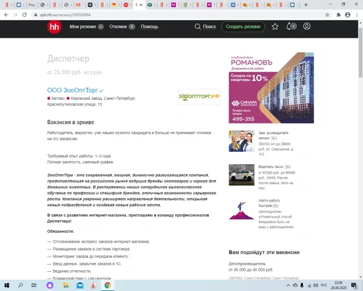Click Создать резюме button
363x291 pixels.
coord(243,27)
